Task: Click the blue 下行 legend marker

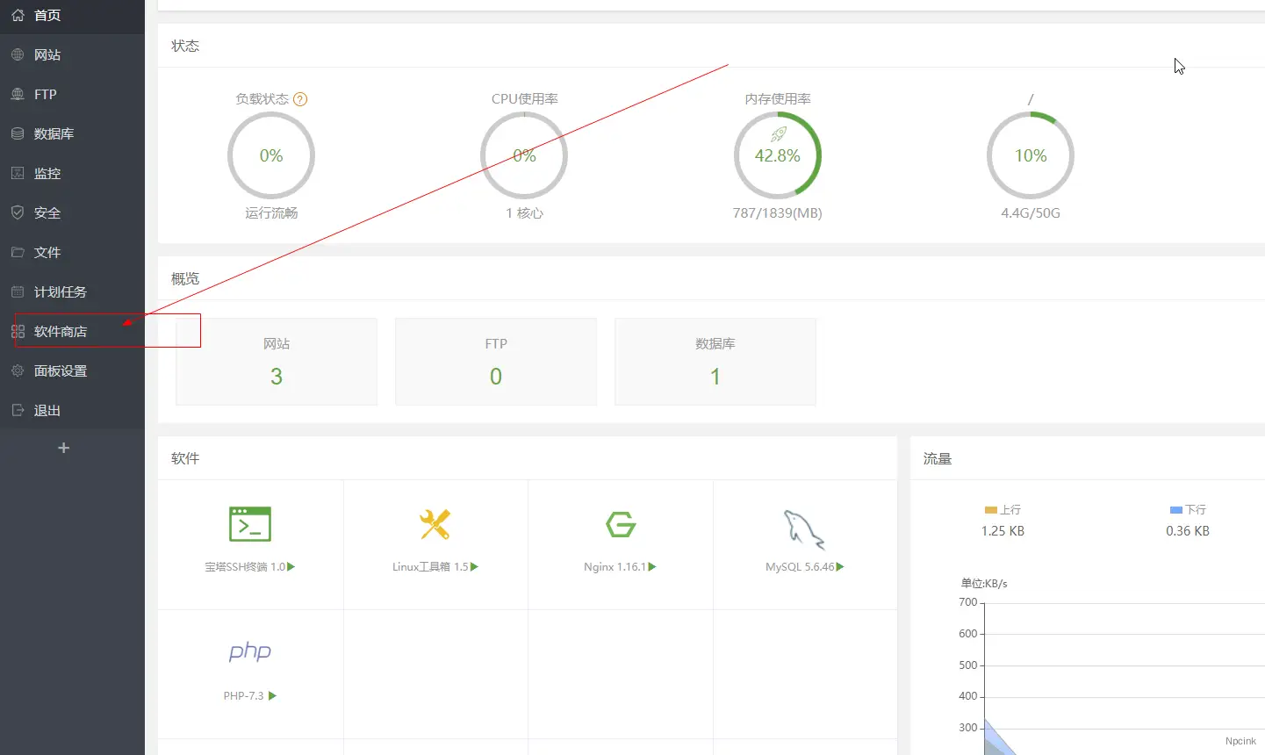Action: point(1176,510)
